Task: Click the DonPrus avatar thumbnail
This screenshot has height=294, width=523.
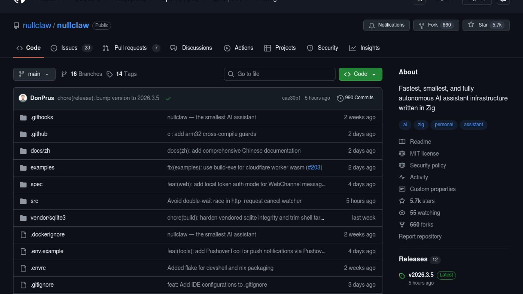Action: [x=23, y=98]
